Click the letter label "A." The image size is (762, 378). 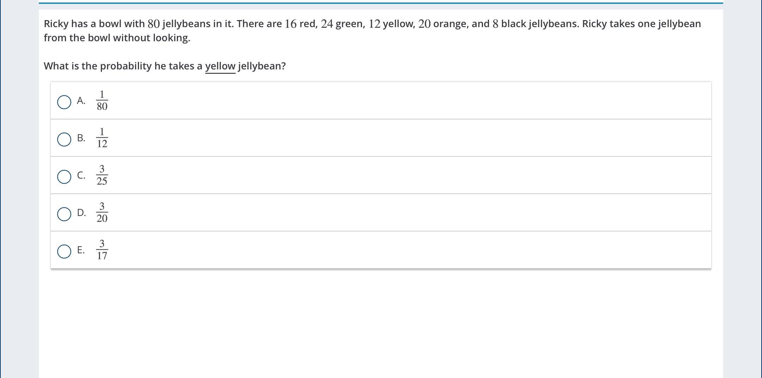(x=81, y=101)
